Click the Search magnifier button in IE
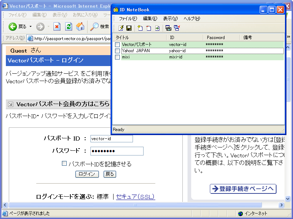This screenshot has width=293, height=219. tap(99, 26)
